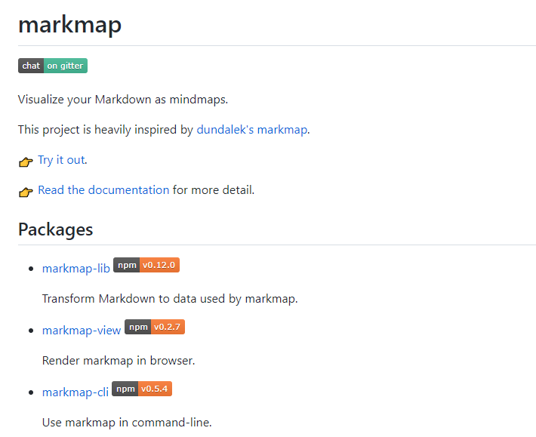536x437 pixels.
Task: Click the text 'Visualize your Markdown as mindmaps.'
Action: point(123,100)
